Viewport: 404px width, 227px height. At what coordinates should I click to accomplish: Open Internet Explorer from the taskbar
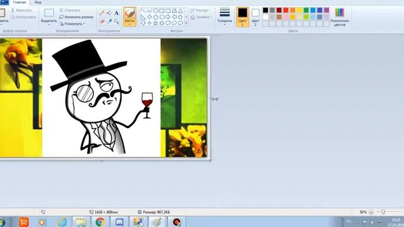tap(62, 222)
